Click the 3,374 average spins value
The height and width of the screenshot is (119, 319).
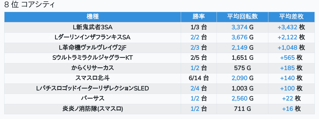pyautogui.click(x=239, y=27)
